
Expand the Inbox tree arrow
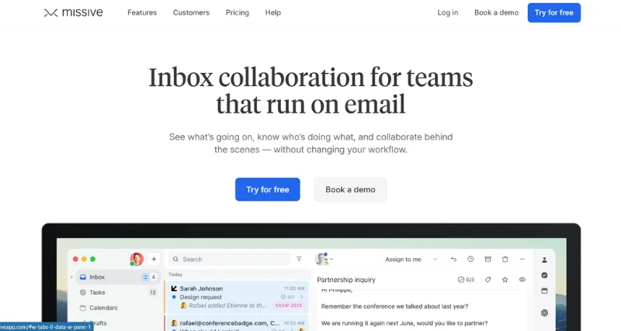72,277
